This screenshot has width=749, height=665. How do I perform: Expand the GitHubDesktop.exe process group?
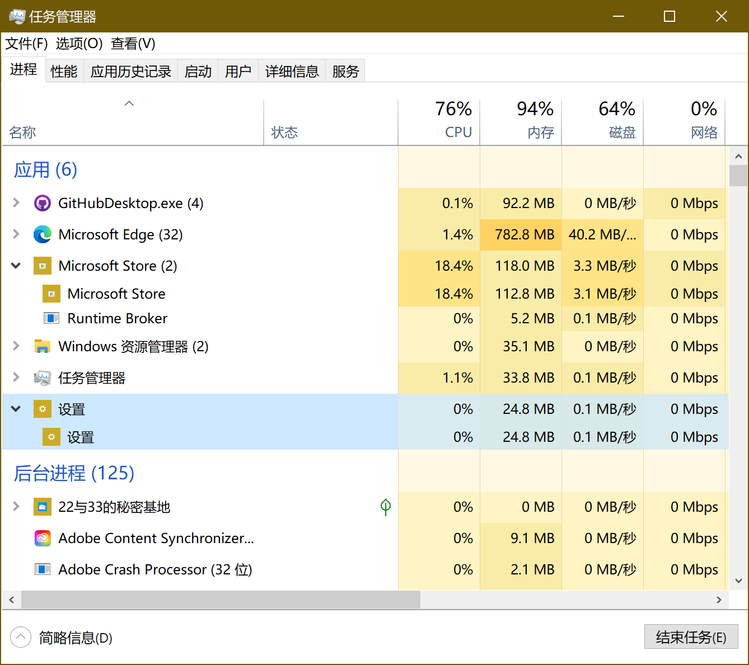pyautogui.click(x=16, y=203)
